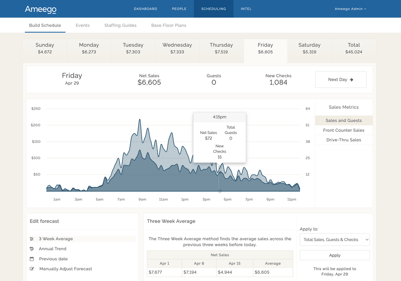The width and height of the screenshot is (401, 281).
Task: Click the chart marker at 4:15pm
Action: click(220, 168)
